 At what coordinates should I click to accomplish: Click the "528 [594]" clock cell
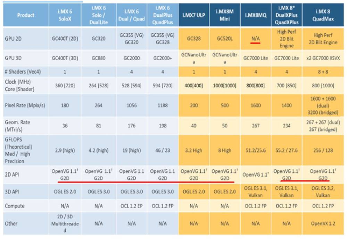[x=131, y=85]
